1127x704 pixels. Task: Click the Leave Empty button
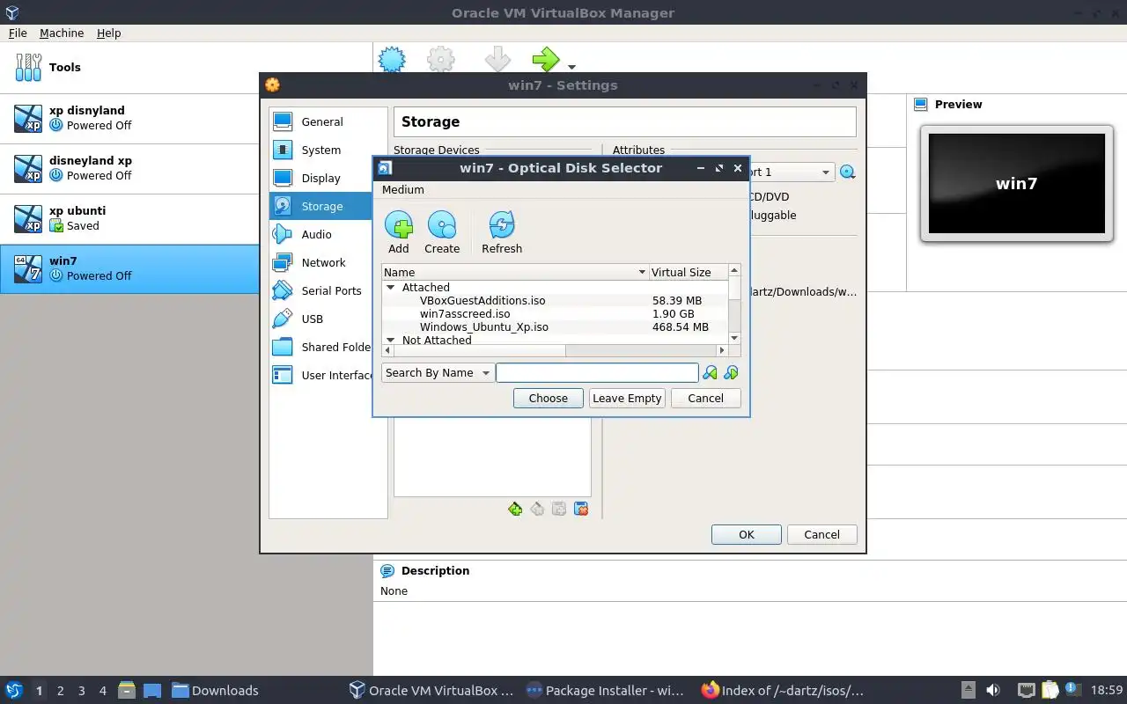(x=627, y=399)
